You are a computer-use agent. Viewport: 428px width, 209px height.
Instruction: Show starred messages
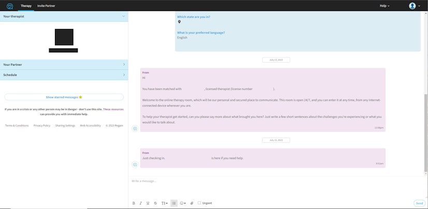coord(64,97)
